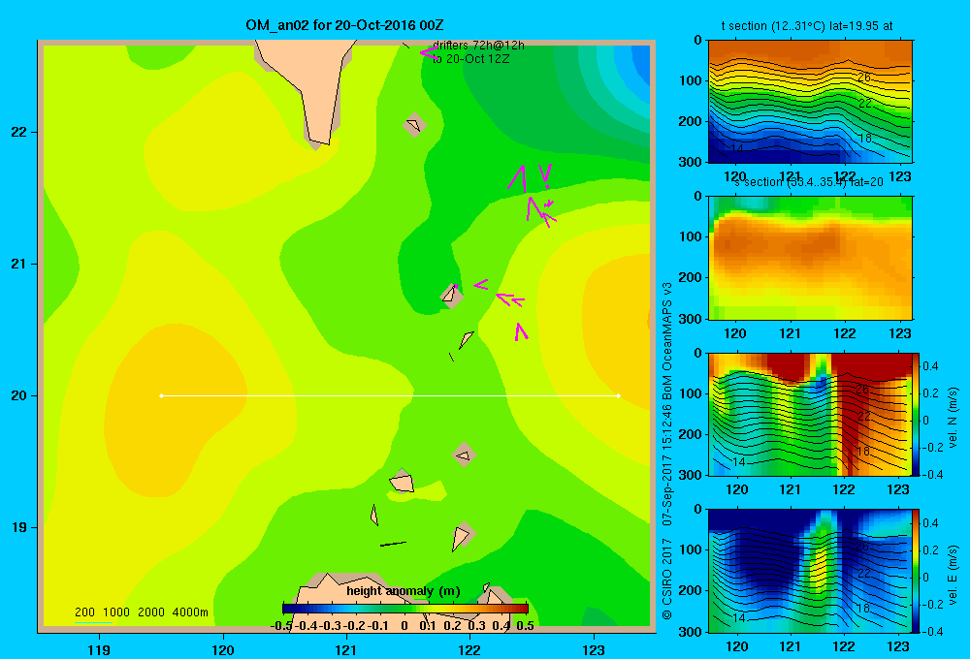Click the map title "OM_an02 for 20-Oct-2016 00Z"
This screenshot has width=970, height=659.
point(344,25)
